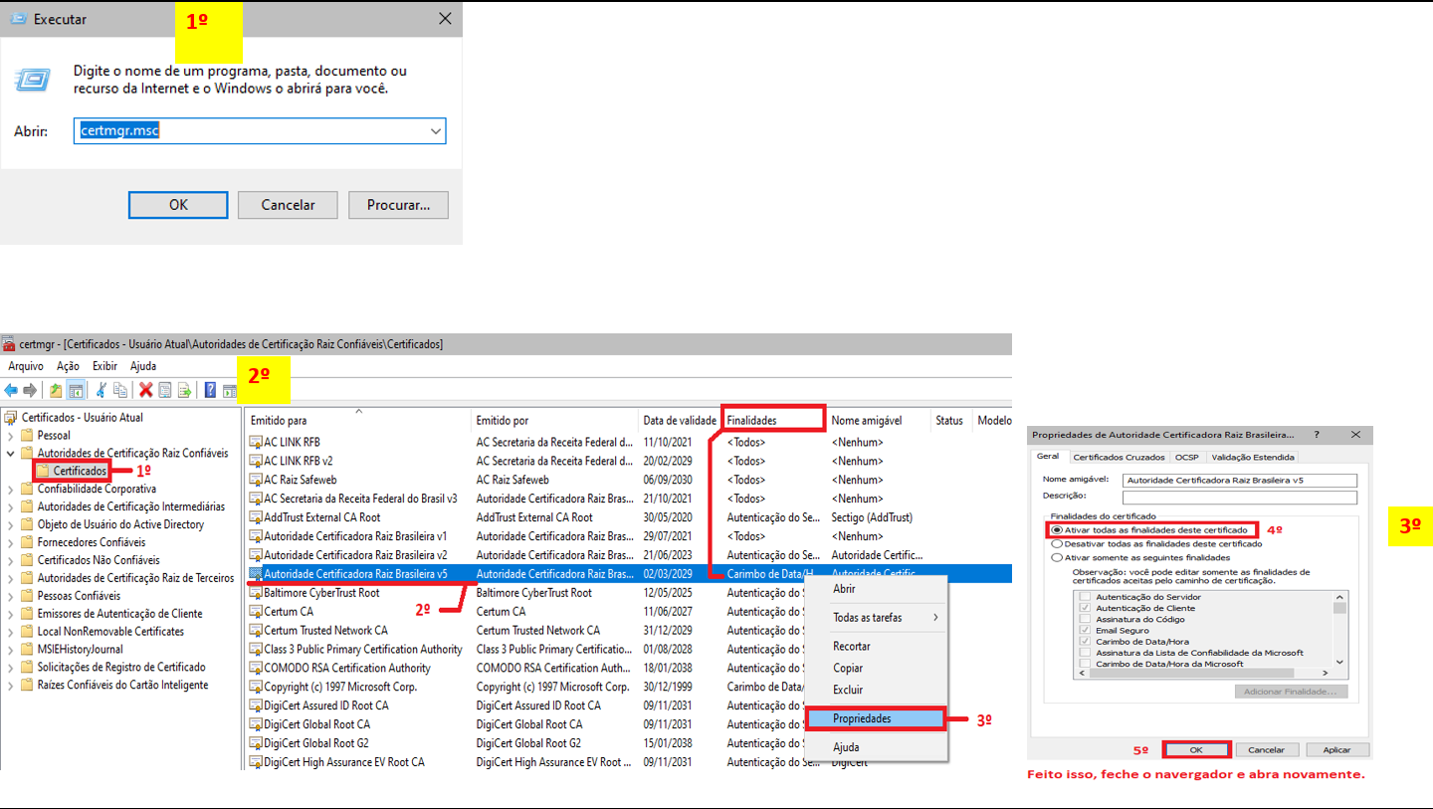Expand the Pessoal folder in tree

pos(11,436)
